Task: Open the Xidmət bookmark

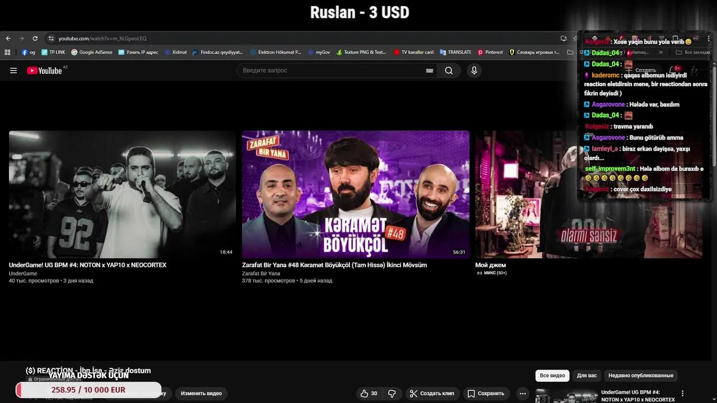Action: pos(176,52)
